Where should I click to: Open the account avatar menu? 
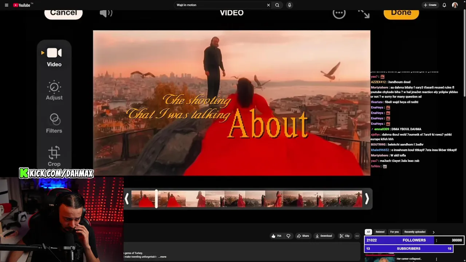[x=455, y=5]
